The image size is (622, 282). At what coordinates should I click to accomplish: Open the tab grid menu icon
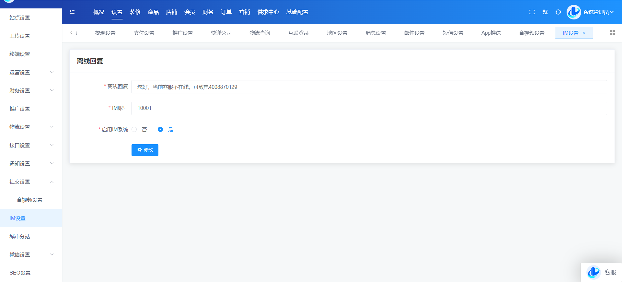coord(612,32)
